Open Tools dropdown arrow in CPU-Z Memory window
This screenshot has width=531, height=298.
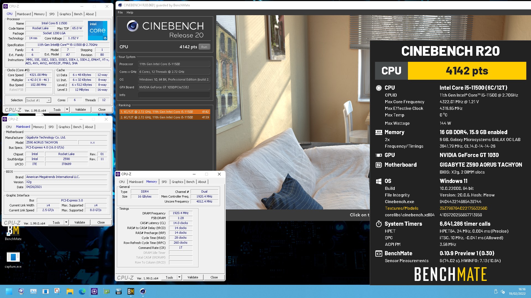click(179, 277)
